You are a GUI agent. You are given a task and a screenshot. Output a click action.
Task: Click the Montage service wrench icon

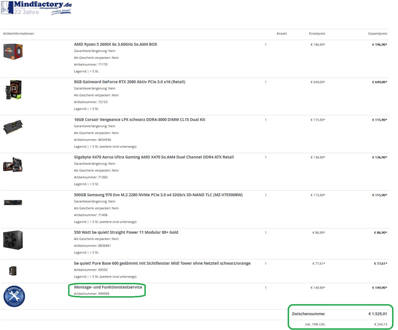tap(14, 296)
